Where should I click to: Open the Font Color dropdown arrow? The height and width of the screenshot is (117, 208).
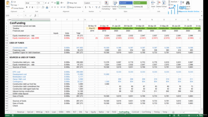tap(49, 7)
